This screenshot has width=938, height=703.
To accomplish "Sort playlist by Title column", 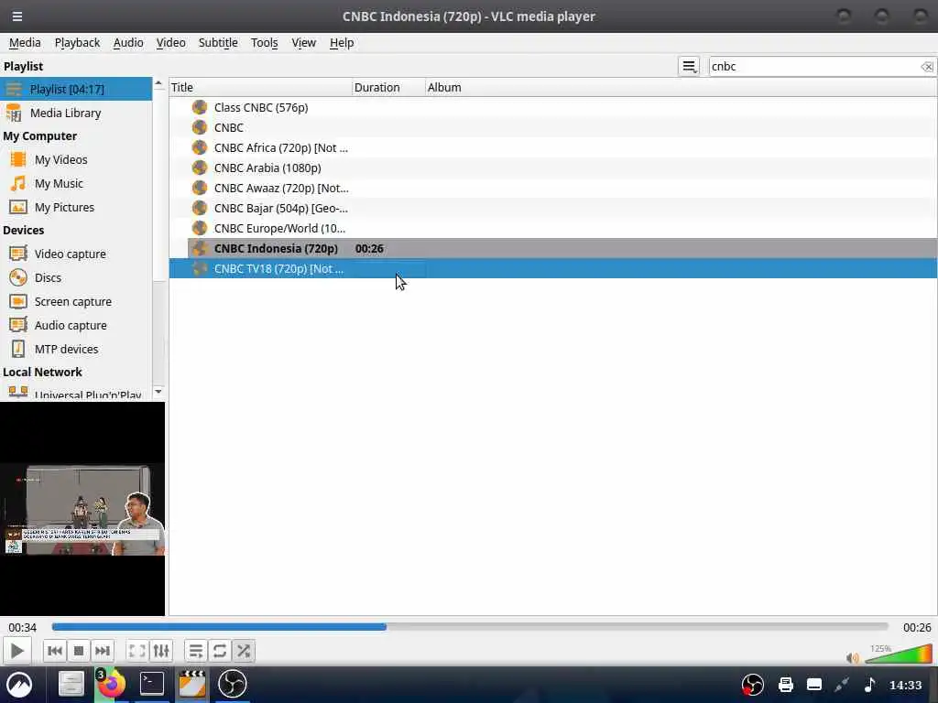I will coord(260,87).
